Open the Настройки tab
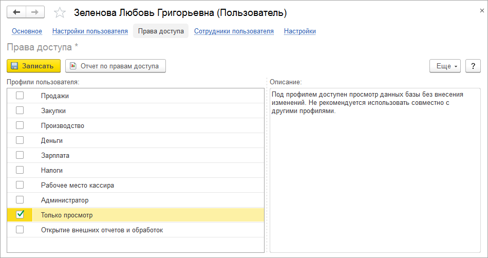This screenshot has width=488, height=258. point(299,31)
